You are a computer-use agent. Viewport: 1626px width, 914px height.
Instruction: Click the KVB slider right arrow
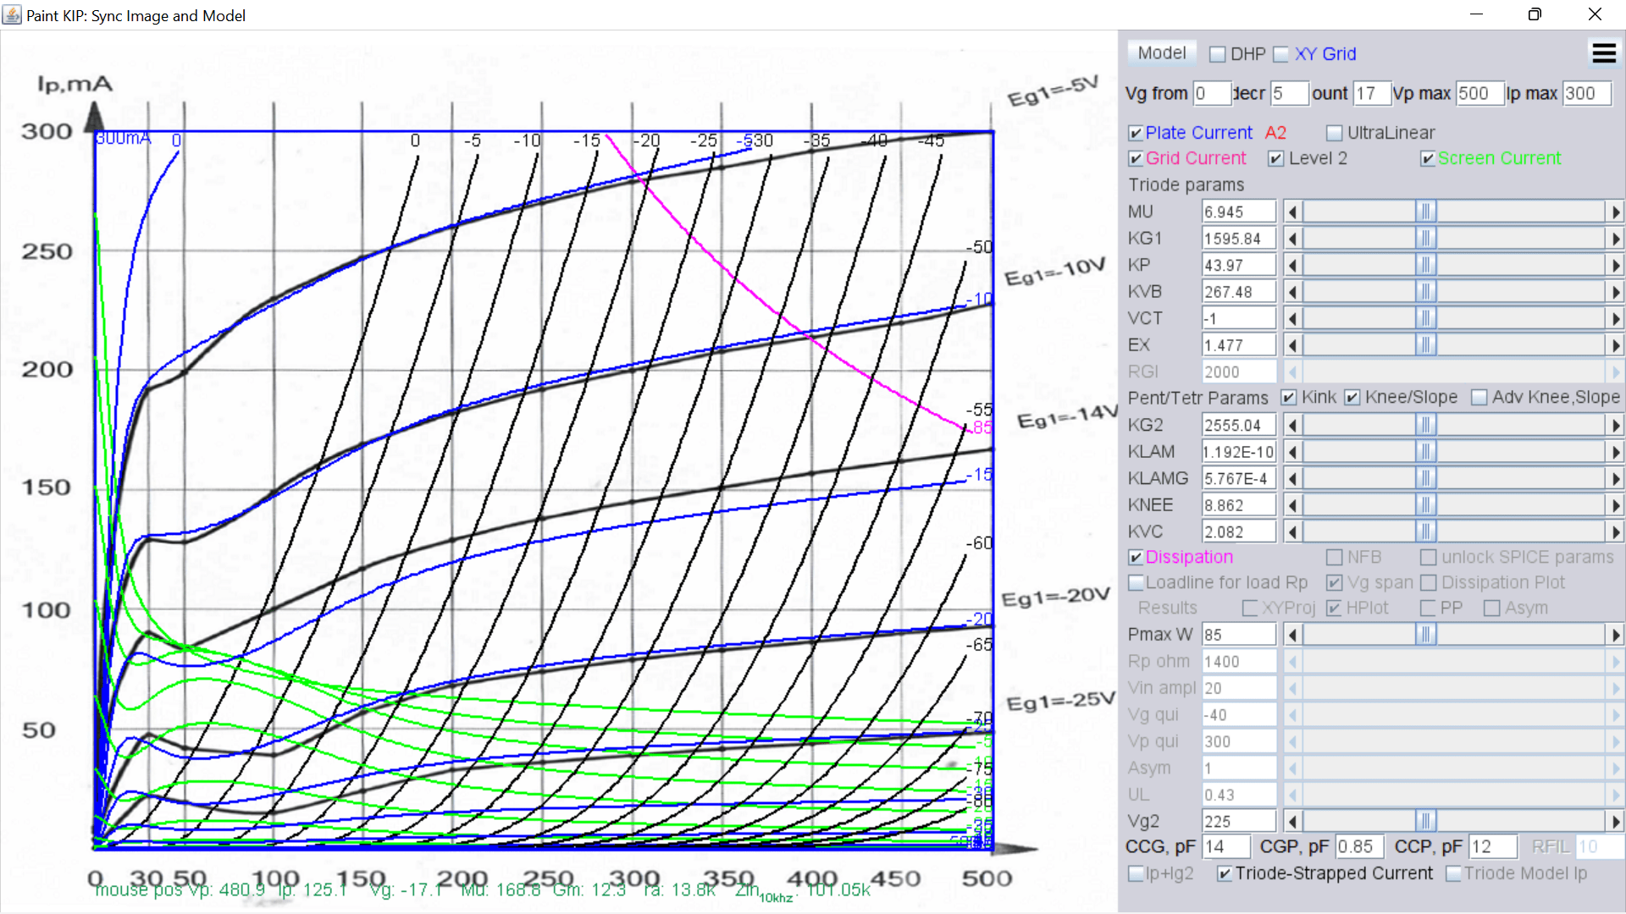tap(1615, 292)
